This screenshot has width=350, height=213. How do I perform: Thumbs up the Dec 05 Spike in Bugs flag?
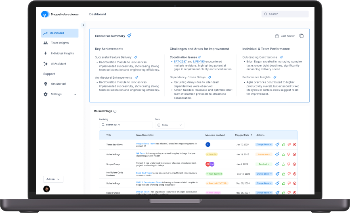[x=283, y=183]
